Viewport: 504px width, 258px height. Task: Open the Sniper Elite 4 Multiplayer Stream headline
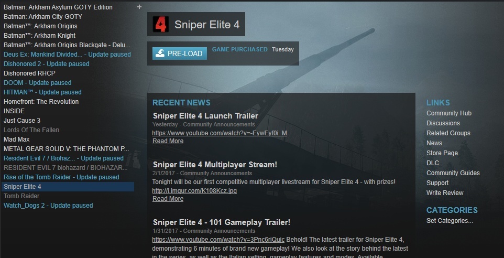tap(215, 165)
